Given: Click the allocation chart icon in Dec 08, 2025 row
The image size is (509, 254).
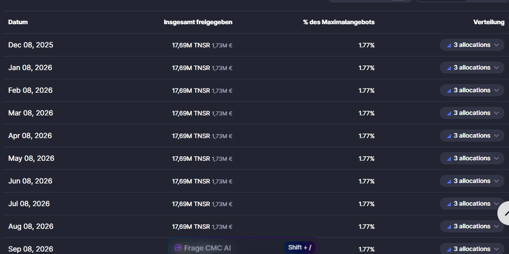Looking at the screenshot, I should [x=448, y=45].
